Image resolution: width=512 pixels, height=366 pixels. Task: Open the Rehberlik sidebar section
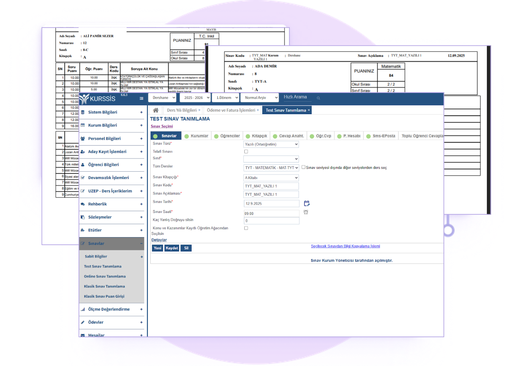coord(97,204)
